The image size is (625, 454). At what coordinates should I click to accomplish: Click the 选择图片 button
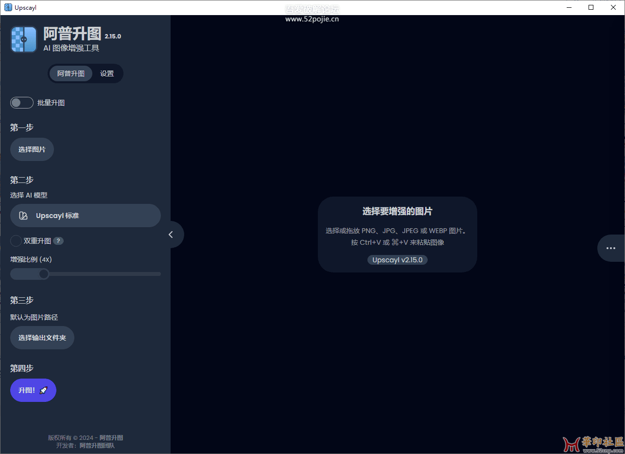(x=32, y=149)
